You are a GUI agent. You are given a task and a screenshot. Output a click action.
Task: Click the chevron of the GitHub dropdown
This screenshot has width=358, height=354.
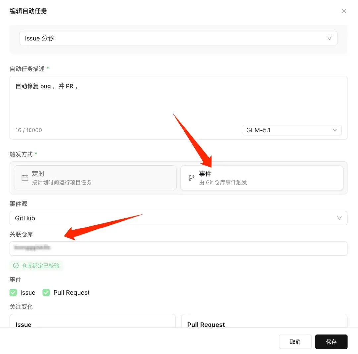pos(339,218)
